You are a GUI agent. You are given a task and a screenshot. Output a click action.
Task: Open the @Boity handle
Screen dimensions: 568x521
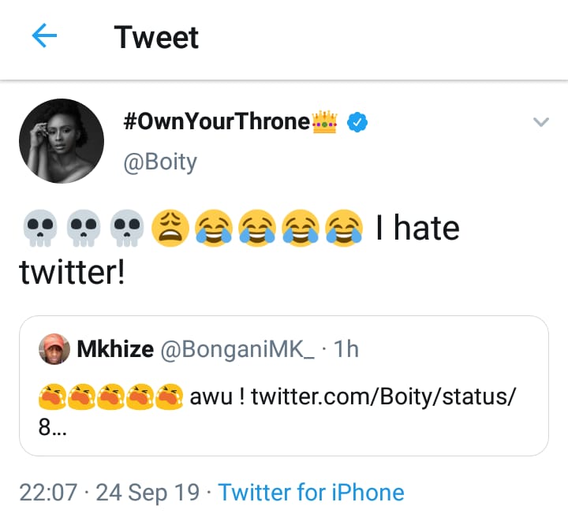160,162
